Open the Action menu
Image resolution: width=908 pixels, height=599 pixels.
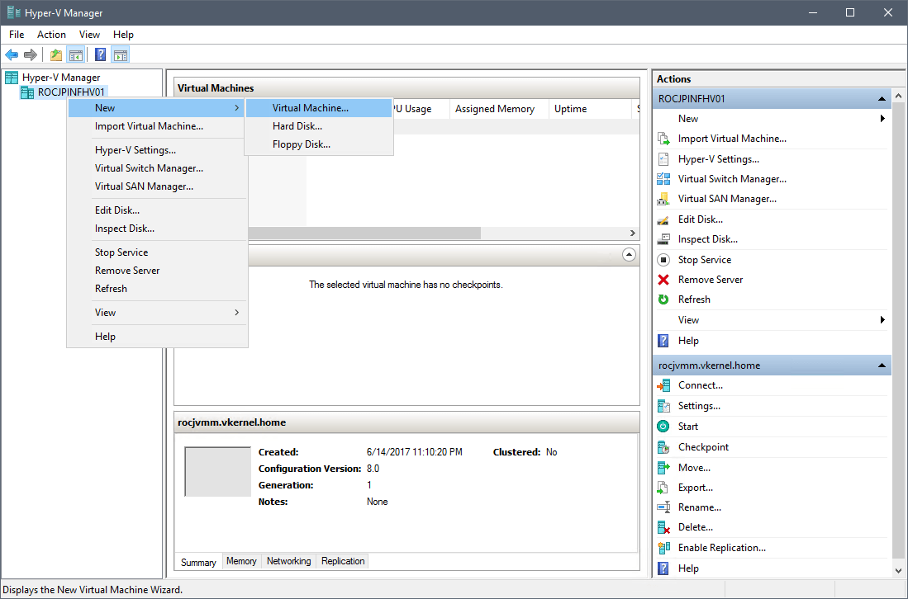[51, 35]
